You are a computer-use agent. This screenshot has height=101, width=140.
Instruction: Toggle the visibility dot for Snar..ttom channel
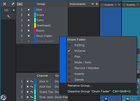[x=27, y=97]
